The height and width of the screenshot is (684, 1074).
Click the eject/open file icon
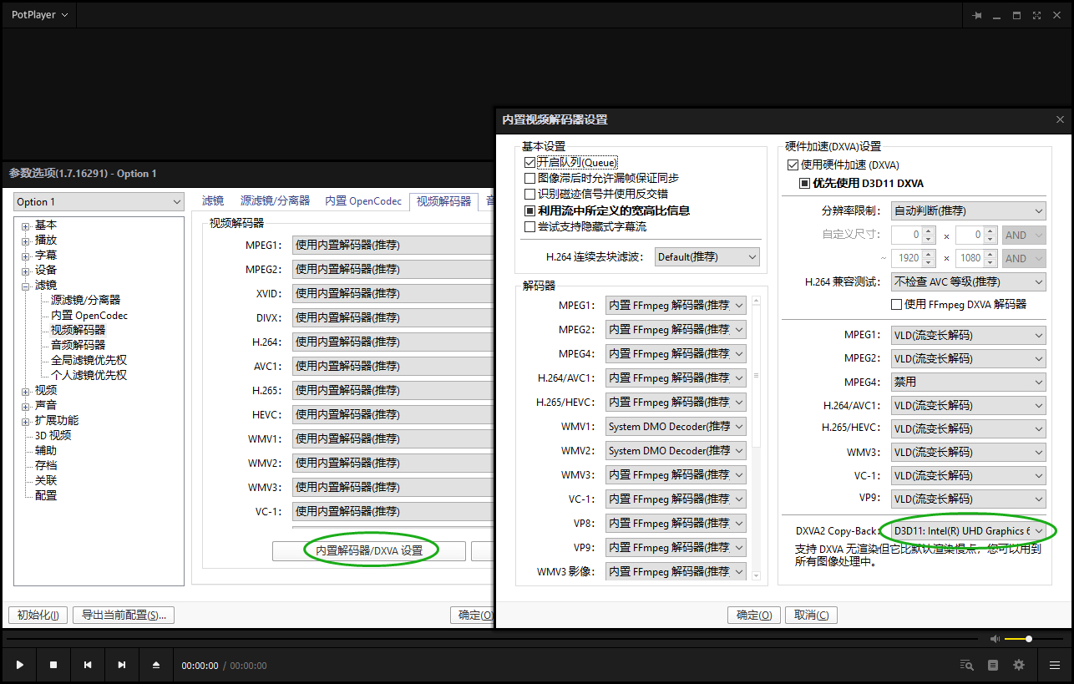[156, 665]
